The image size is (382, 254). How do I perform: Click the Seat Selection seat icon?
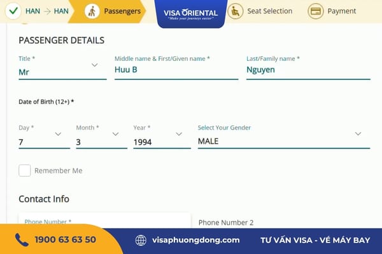point(235,11)
